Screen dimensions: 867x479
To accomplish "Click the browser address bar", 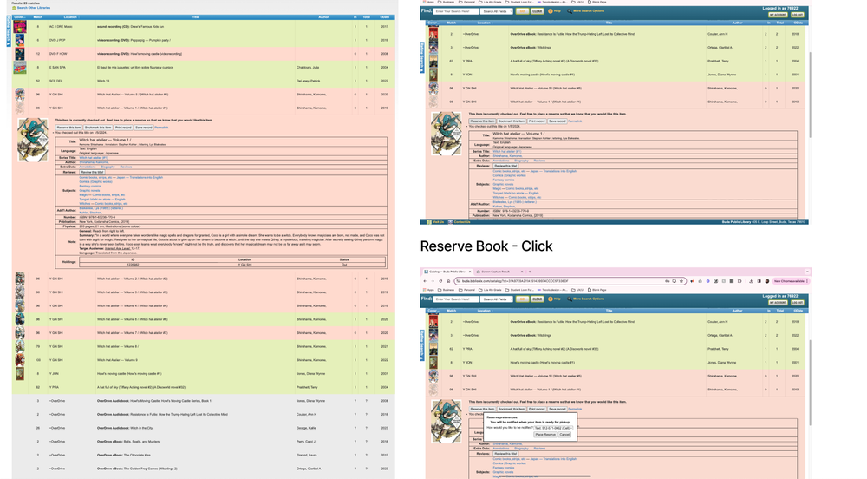I will (x=570, y=281).
